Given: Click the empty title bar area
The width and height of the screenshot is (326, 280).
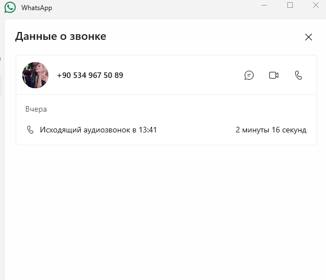Looking at the screenshot, I should click(156, 7).
